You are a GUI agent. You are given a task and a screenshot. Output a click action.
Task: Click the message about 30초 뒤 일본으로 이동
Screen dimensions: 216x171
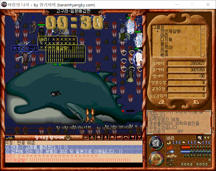tap(63, 151)
